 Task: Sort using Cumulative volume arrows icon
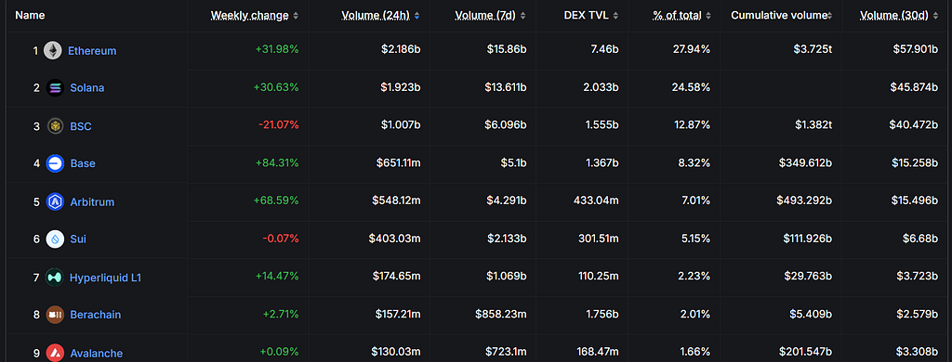[829, 16]
